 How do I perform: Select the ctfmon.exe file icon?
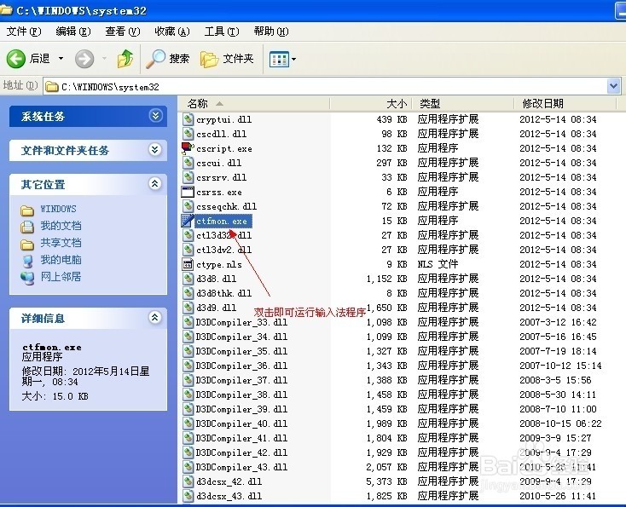coord(188,221)
